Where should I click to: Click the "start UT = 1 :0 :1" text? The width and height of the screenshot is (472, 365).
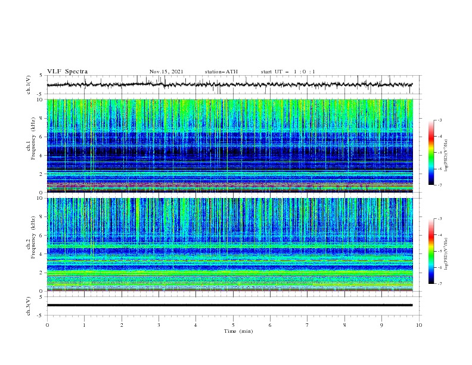(288, 72)
